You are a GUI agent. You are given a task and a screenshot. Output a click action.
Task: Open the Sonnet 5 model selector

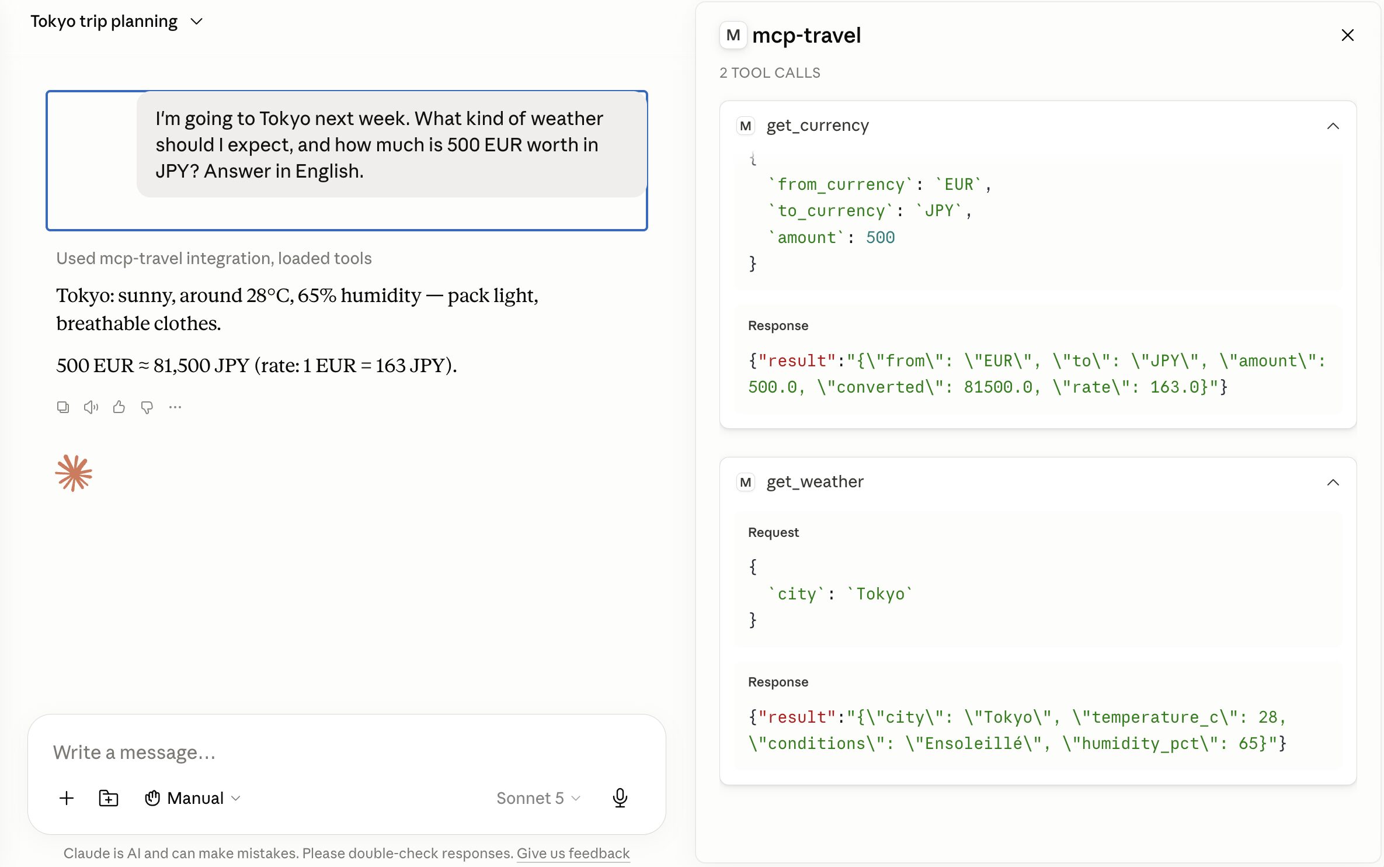[x=538, y=798]
